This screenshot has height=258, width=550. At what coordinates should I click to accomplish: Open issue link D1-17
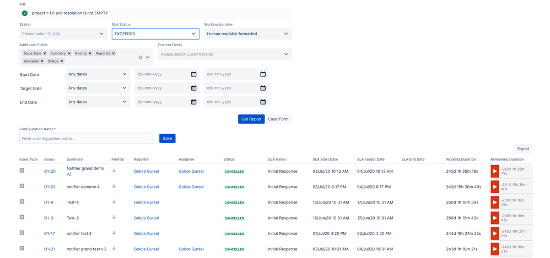50,234
